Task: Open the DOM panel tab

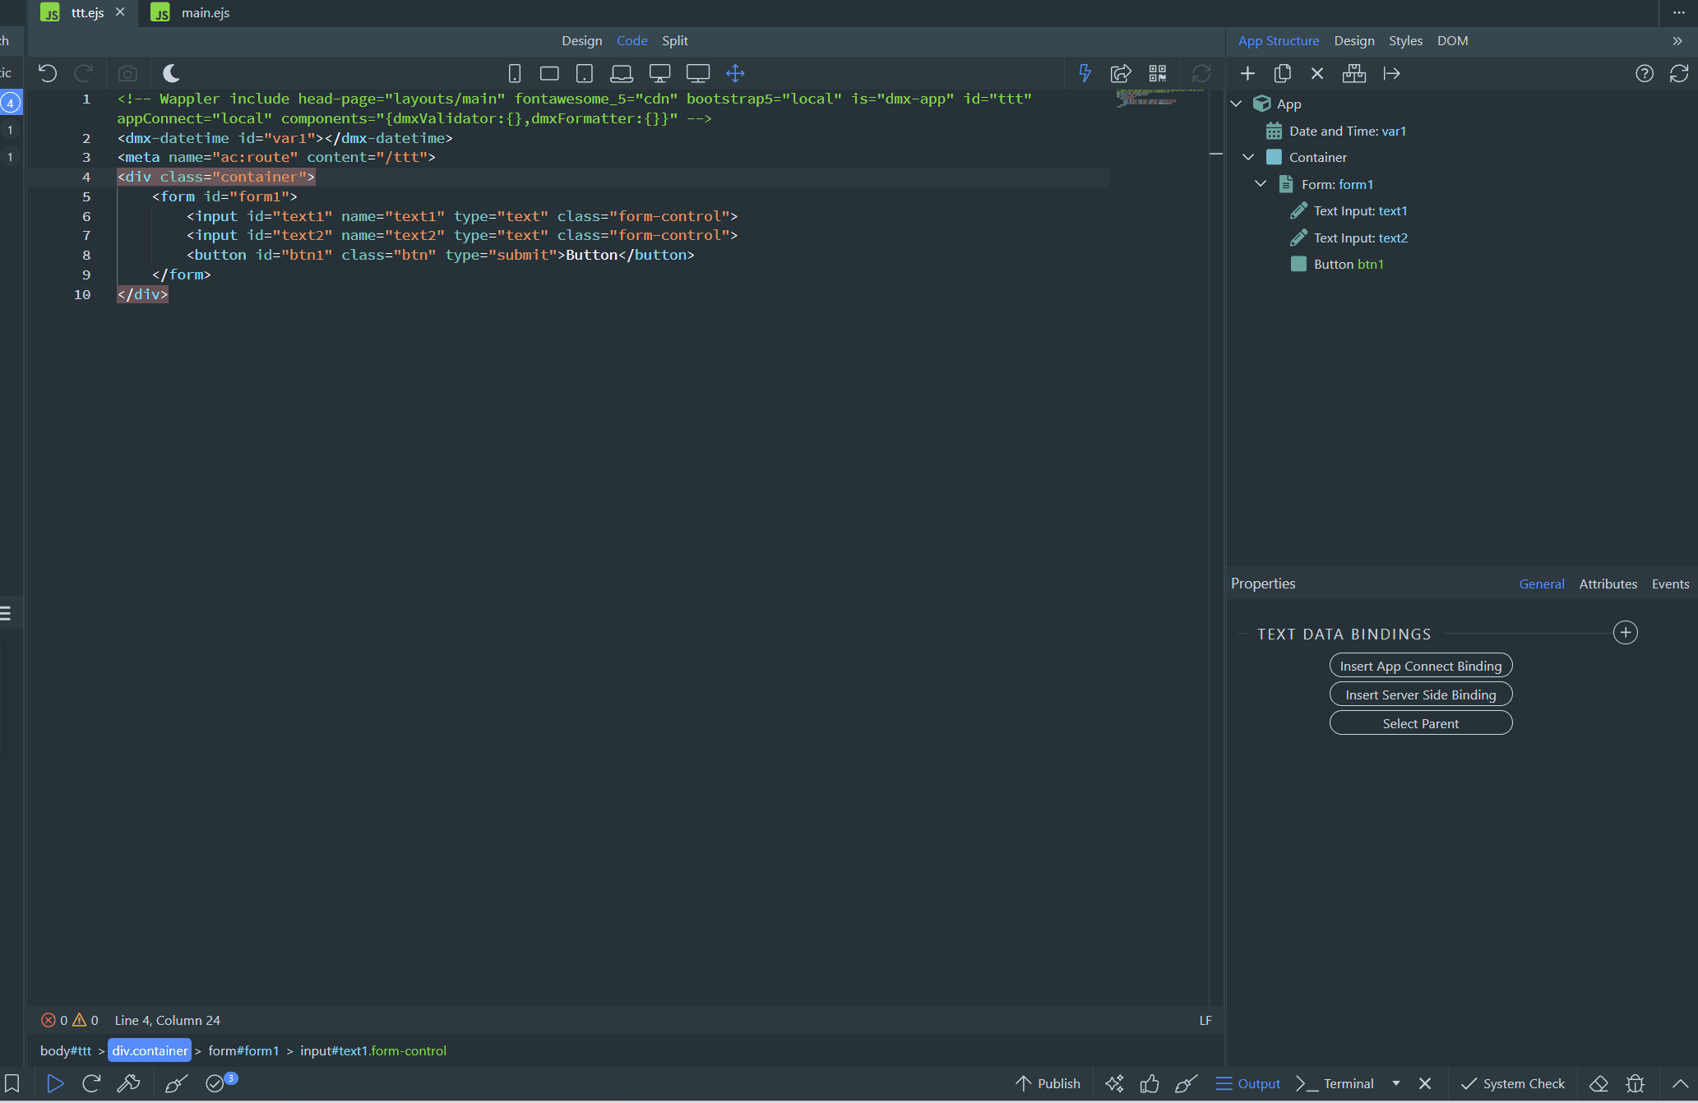Action: click(1452, 40)
